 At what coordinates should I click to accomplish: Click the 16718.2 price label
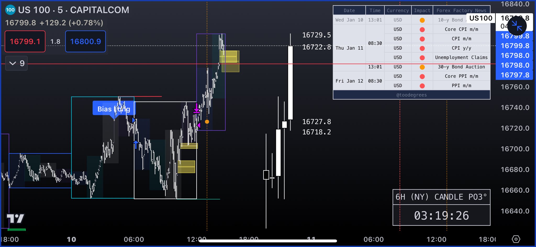[316, 132]
